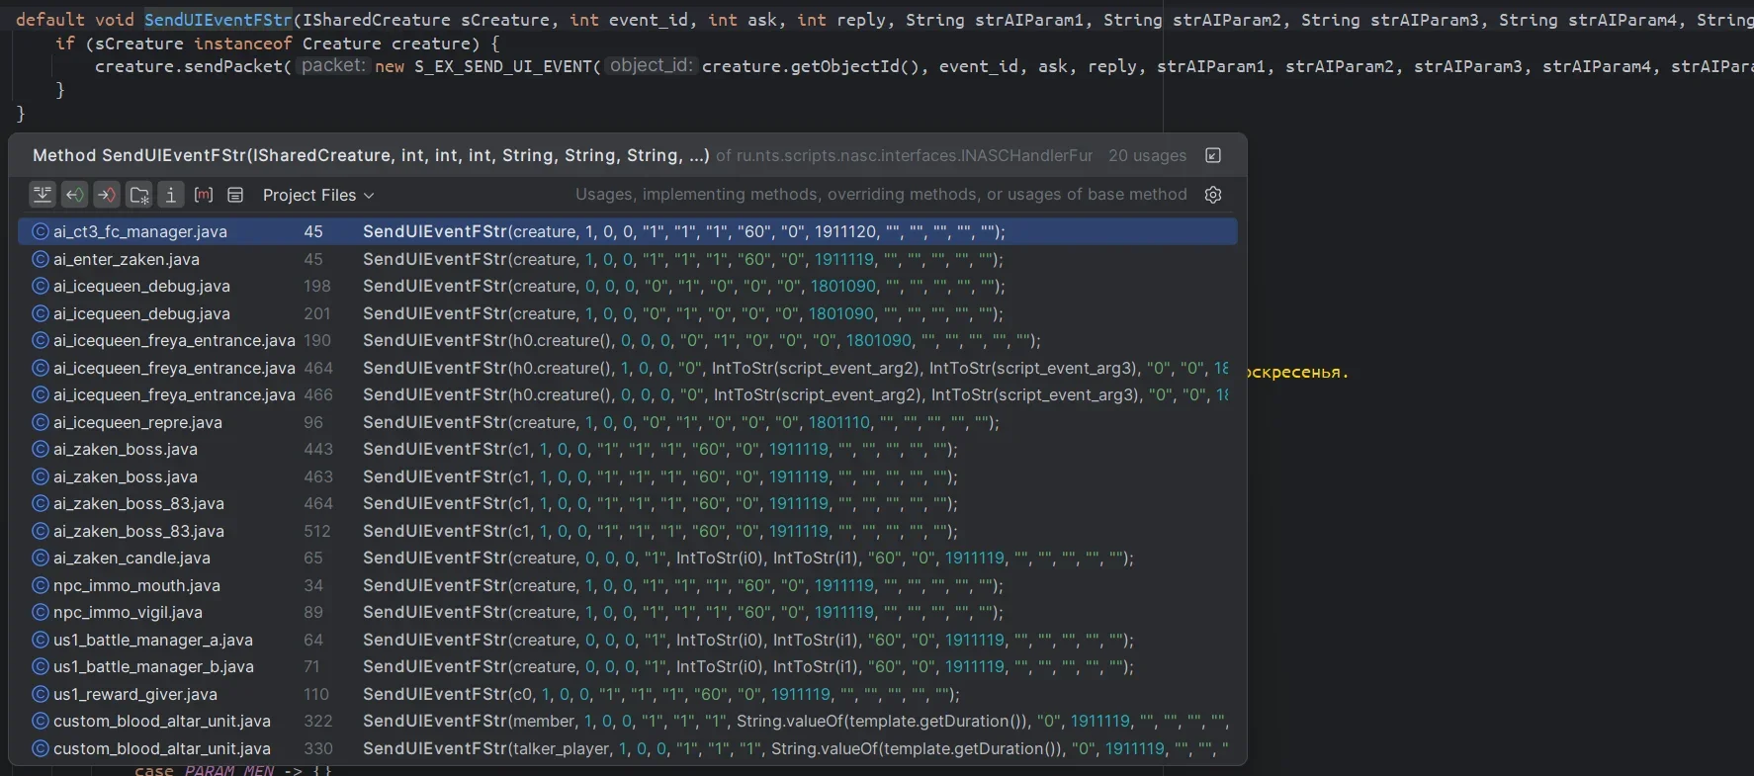Image resolution: width=1754 pixels, height=776 pixels.
Task: Click the preview source pane icon
Action: click(x=235, y=195)
